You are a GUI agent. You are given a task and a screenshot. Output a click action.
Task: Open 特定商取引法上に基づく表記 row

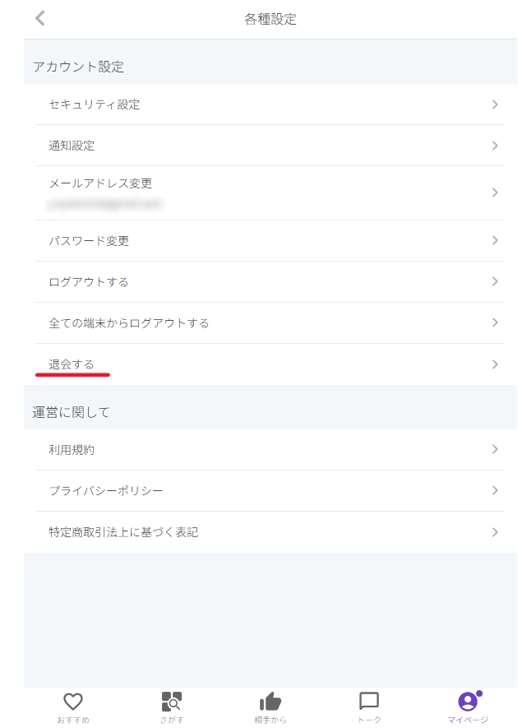coord(271,532)
